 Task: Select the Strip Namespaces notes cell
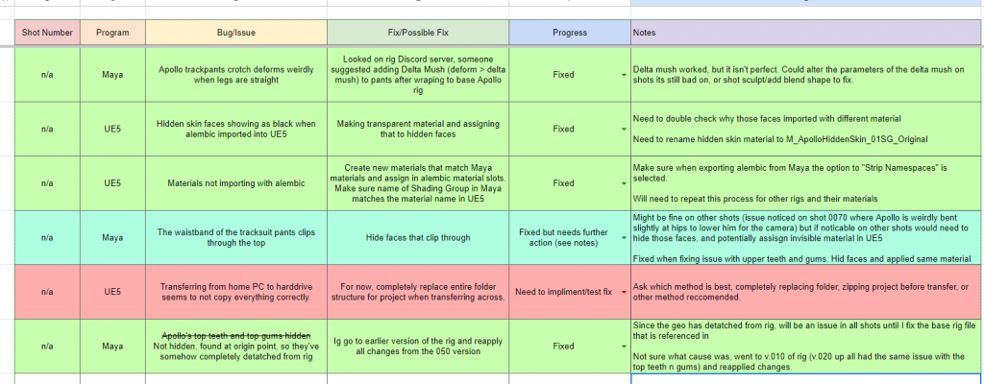(807, 184)
